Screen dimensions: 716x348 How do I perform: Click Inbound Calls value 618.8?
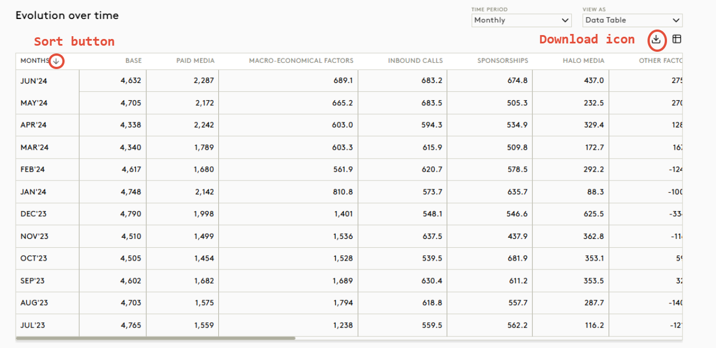[x=432, y=303]
